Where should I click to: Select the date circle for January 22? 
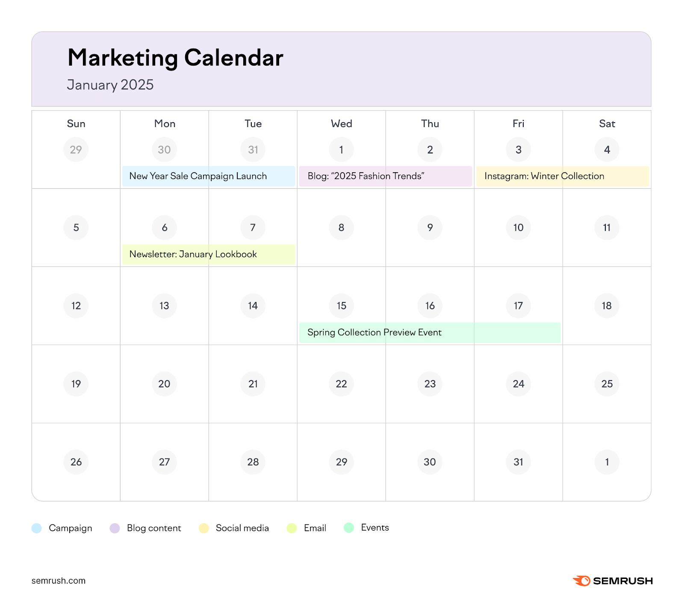pyautogui.click(x=341, y=384)
